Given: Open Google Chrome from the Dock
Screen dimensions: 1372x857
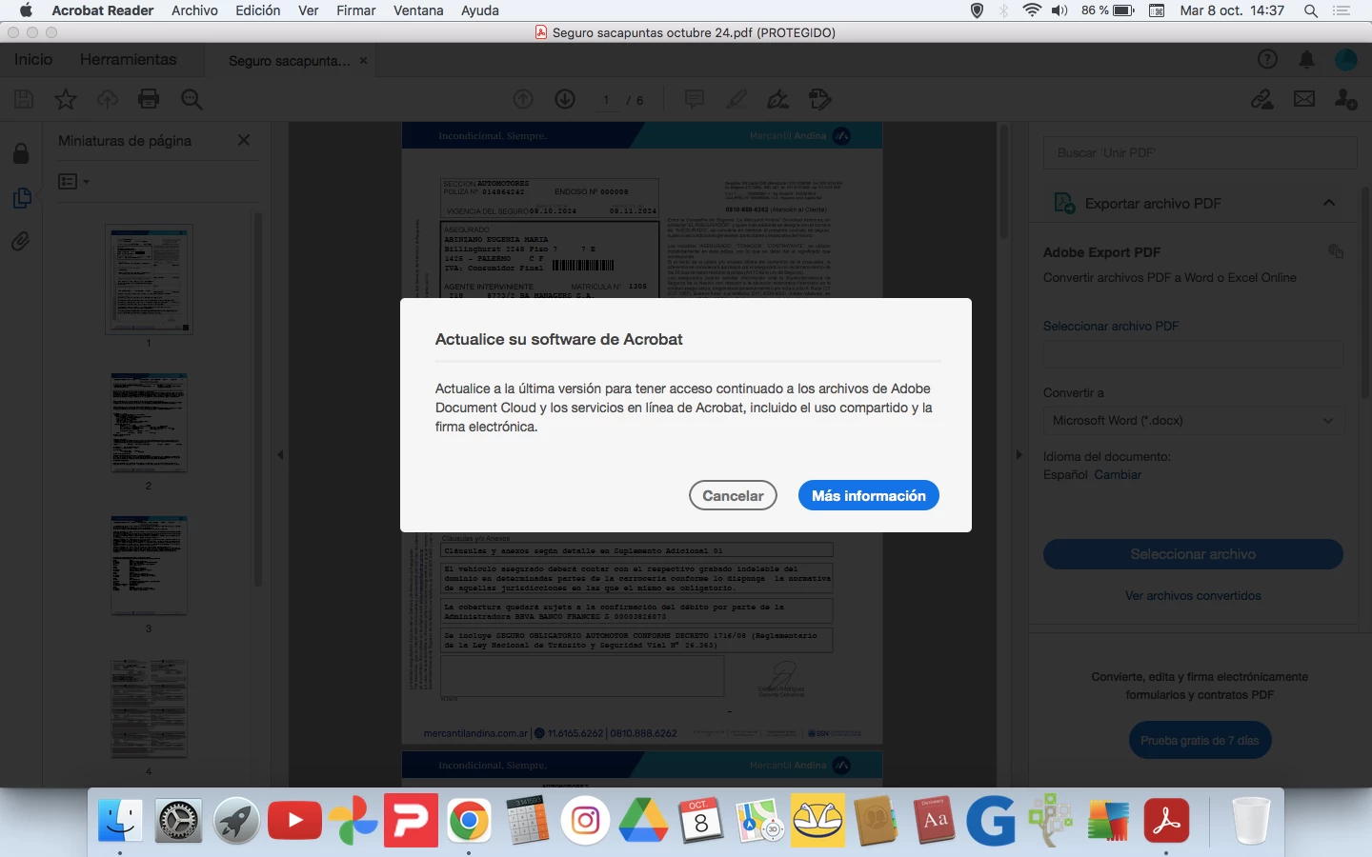Looking at the screenshot, I should tap(469, 820).
